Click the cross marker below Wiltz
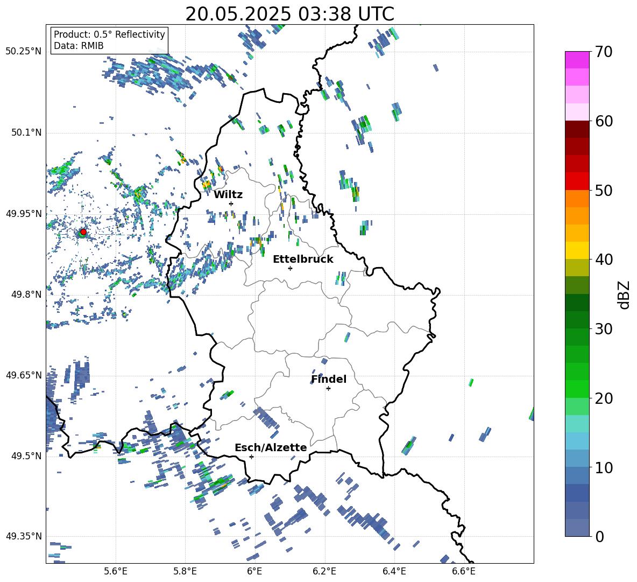Screen dimensions: 637x582 point(231,204)
